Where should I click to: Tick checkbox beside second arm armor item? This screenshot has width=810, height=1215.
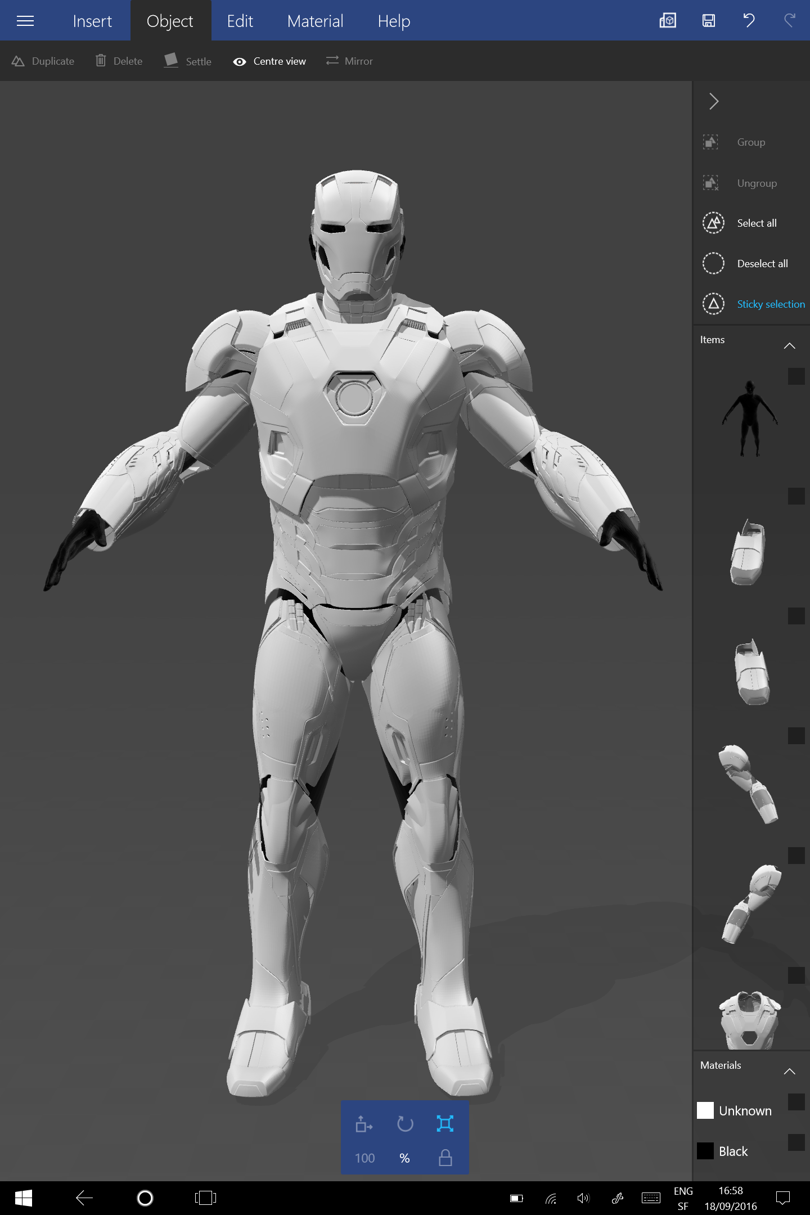[x=796, y=856]
